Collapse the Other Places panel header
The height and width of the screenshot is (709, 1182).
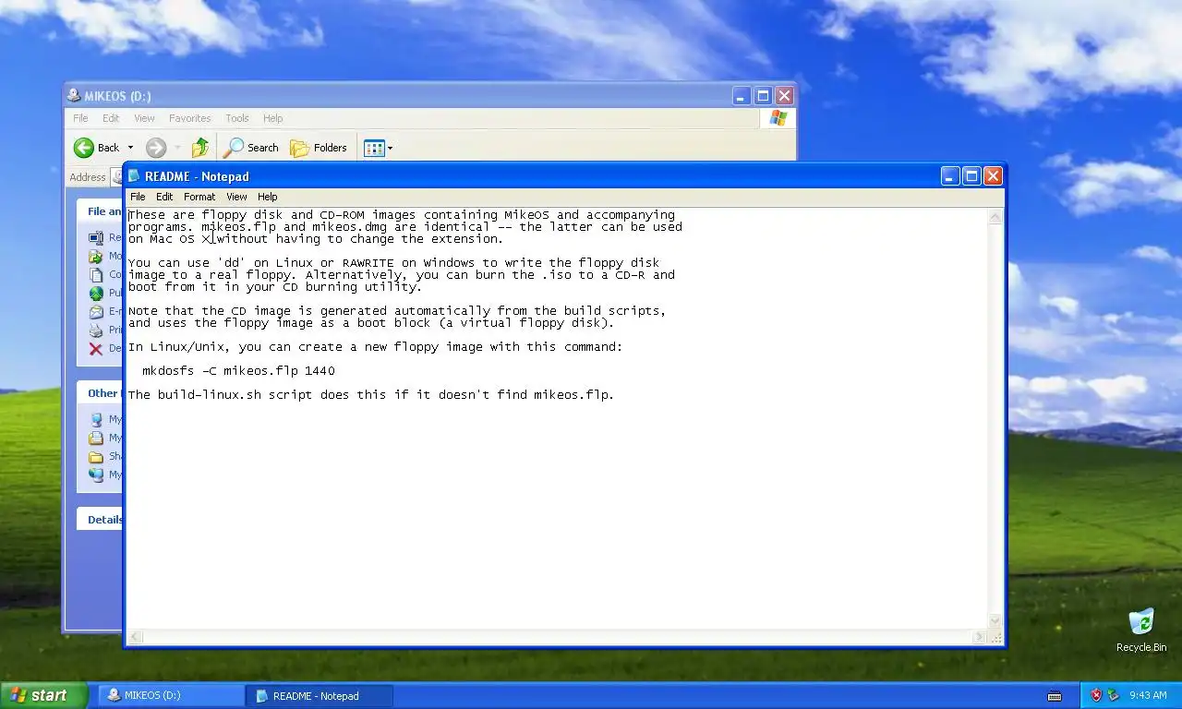[100, 393]
